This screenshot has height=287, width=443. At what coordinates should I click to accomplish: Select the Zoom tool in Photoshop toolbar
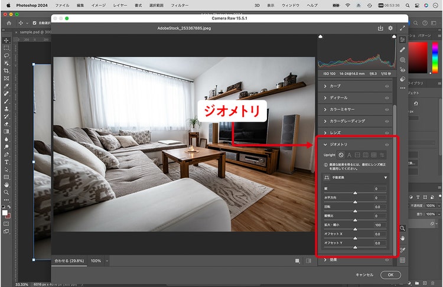click(6, 193)
